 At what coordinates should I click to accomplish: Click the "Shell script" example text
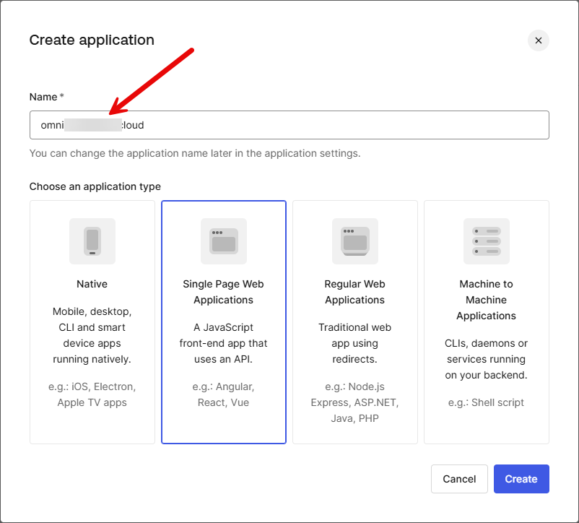487,402
